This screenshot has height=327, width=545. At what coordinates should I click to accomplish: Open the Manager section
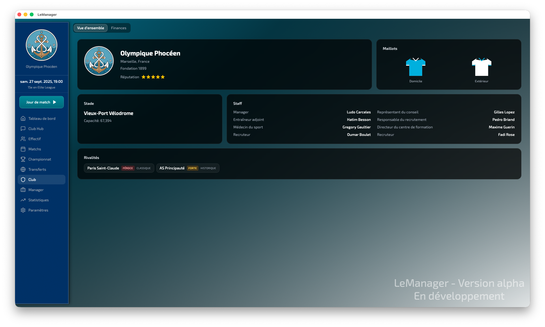coord(42,190)
